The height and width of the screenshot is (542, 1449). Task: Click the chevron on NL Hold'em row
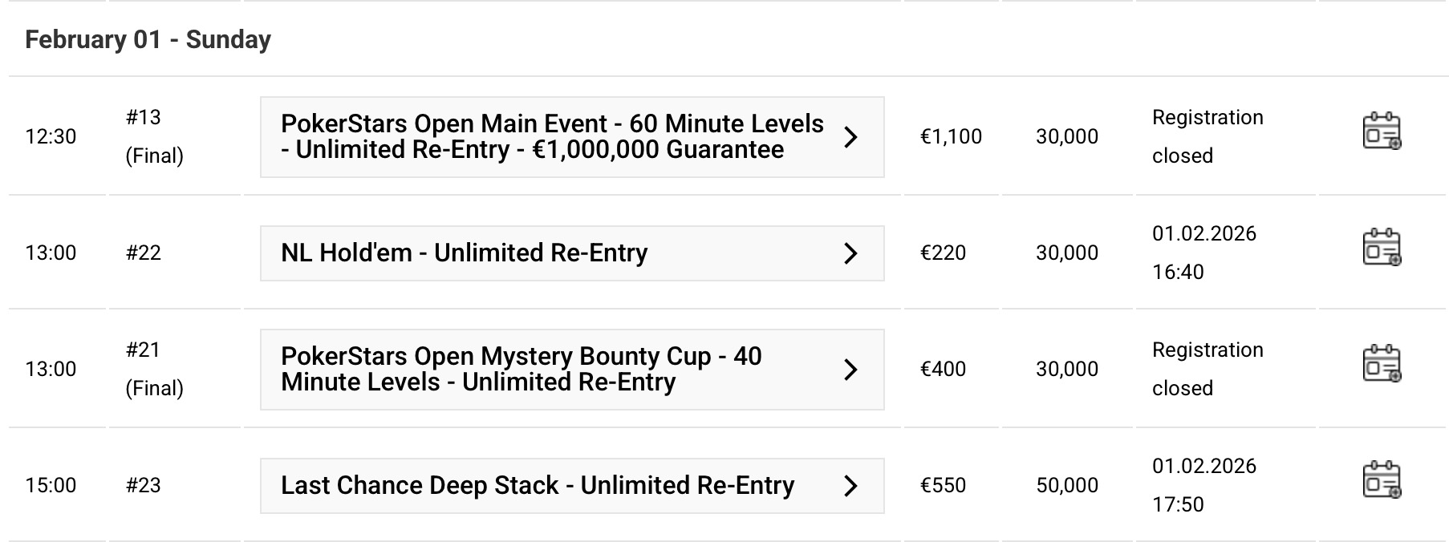(x=851, y=253)
